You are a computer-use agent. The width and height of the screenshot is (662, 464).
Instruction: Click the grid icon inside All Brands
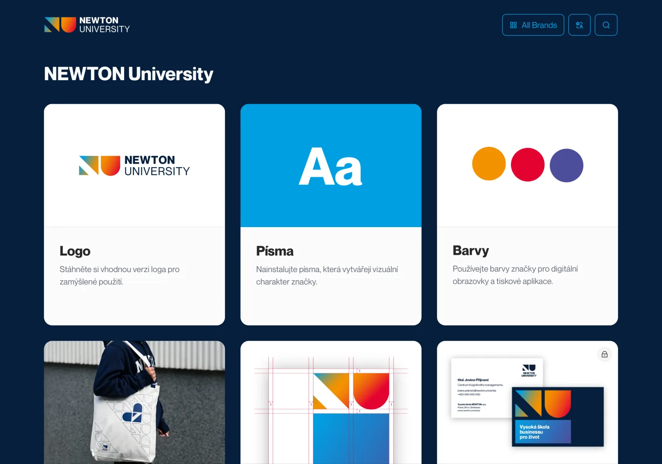513,25
